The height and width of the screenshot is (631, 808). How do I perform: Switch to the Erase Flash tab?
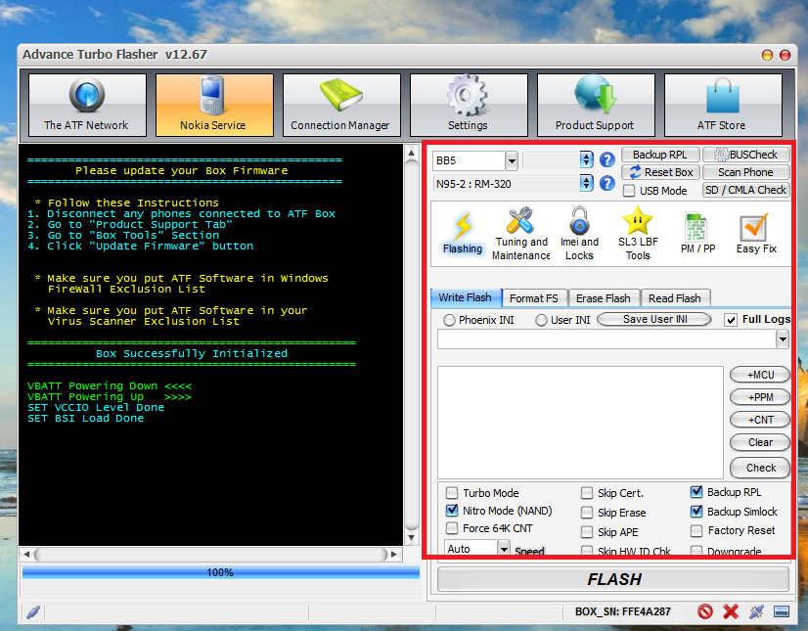point(604,298)
